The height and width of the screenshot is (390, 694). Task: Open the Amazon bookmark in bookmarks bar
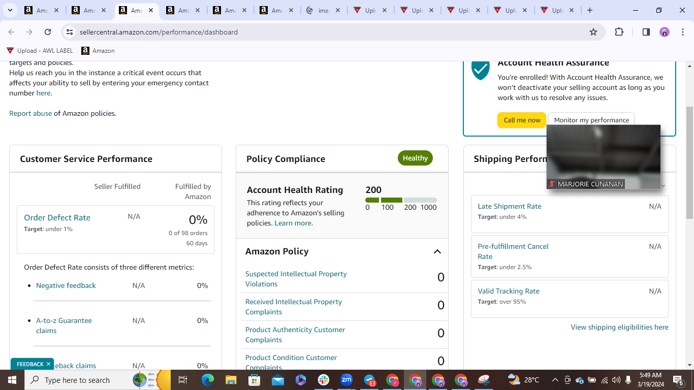click(x=98, y=51)
